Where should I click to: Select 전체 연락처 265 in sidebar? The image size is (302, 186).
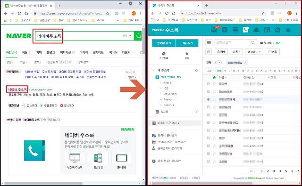point(168,77)
